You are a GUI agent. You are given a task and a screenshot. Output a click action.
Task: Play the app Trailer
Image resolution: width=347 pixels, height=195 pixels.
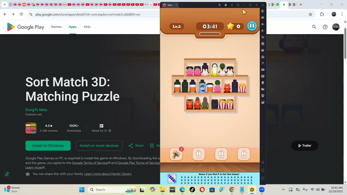click(x=305, y=145)
